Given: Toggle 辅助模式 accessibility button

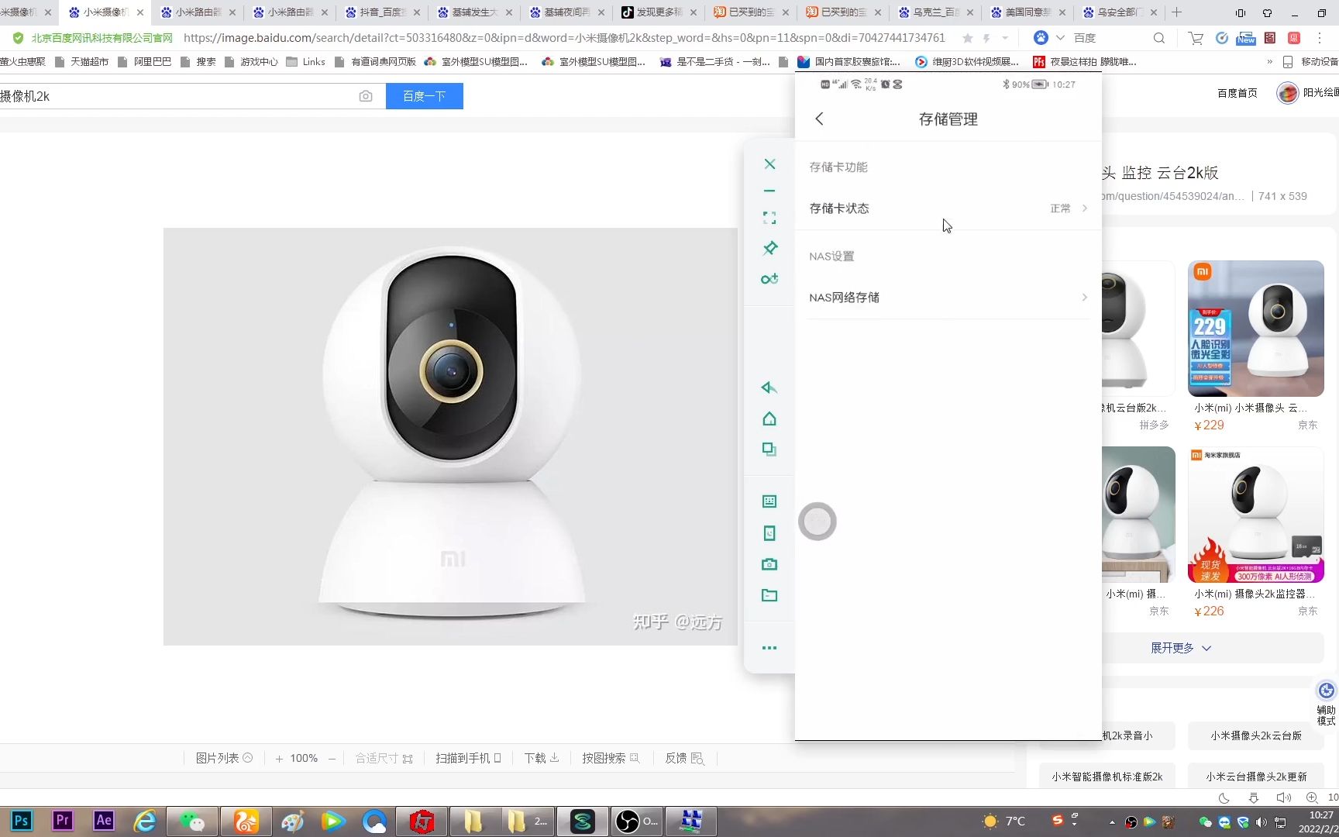Looking at the screenshot, I should click(1326, 703).
